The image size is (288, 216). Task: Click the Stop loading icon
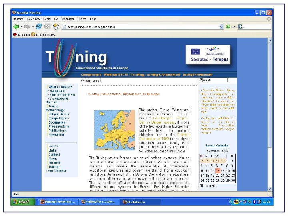(47, 27)
